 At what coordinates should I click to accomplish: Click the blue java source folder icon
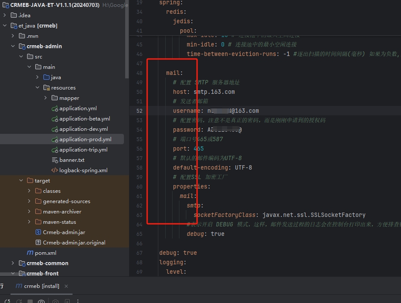tap(46, 77)
